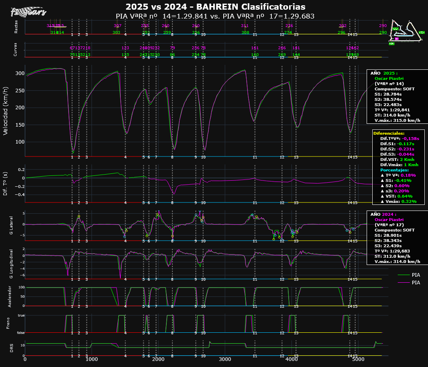Image resolution: width=428 pixels, height=367 pixels.
Task: Click the cyan 'Porcentajes:' heading
Action: click(x=394, y=170)
